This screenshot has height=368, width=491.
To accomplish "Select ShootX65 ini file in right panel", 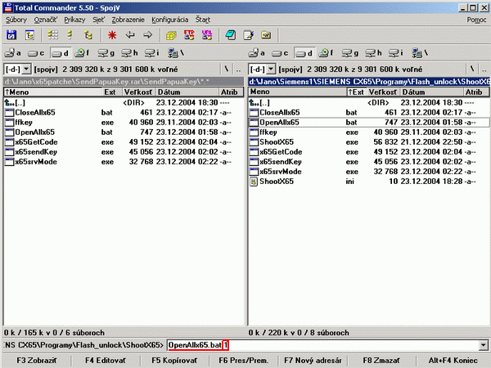I will (x=369, y=182).
